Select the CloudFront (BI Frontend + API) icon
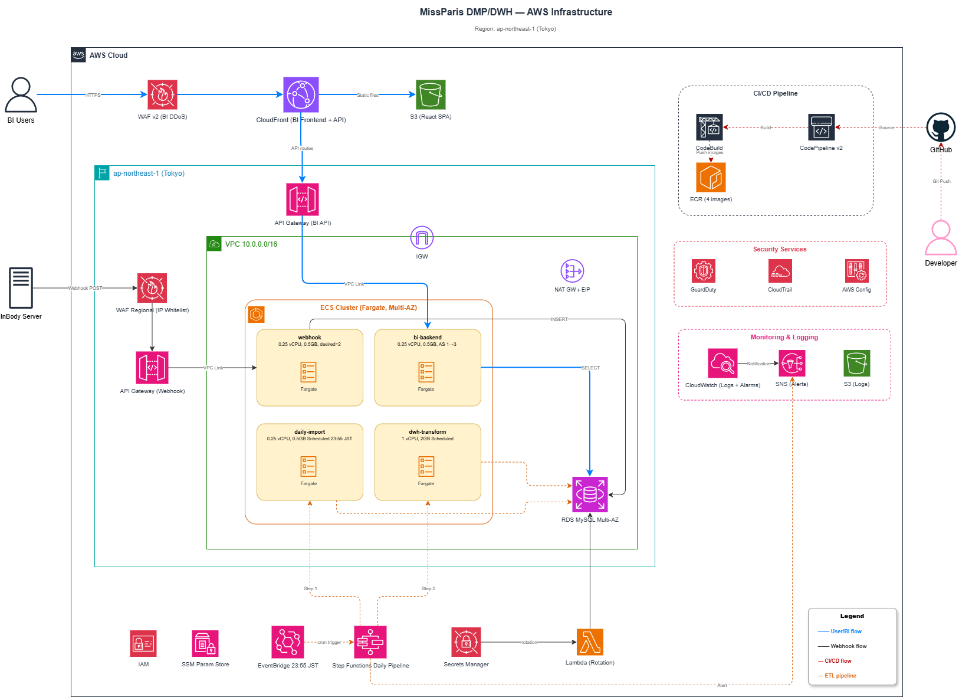This screenshot has width=959, height=697. pyautogui.click(x=301, y=94)
